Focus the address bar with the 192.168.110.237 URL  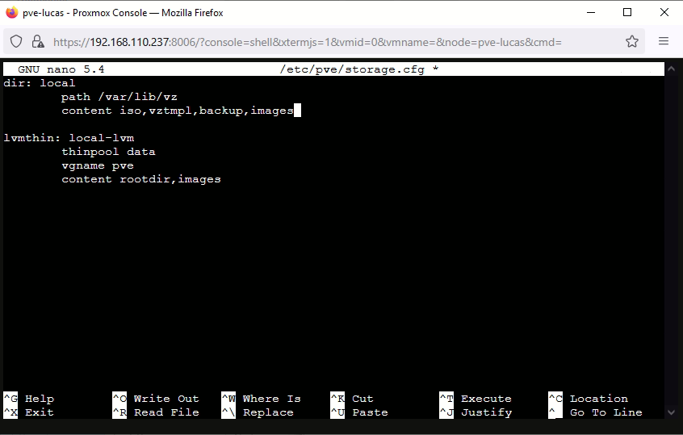click(307, 41)
